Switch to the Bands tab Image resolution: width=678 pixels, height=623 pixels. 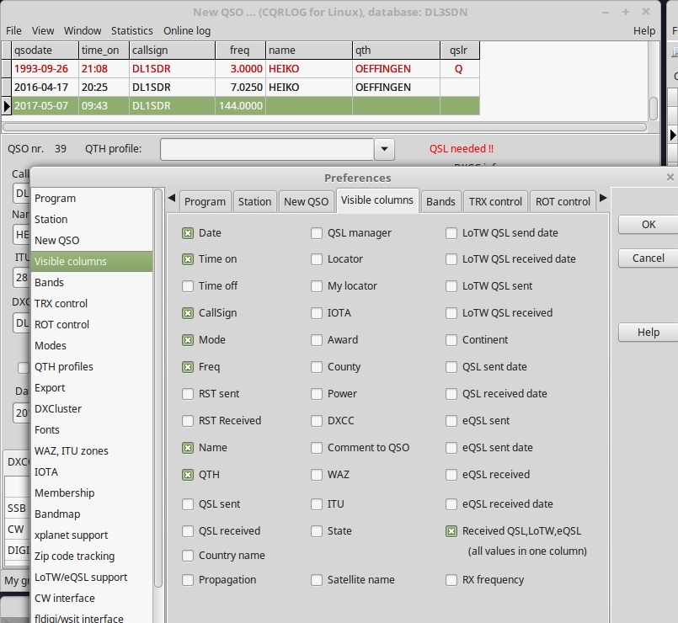pyautogui.click(x=440, y=202)
